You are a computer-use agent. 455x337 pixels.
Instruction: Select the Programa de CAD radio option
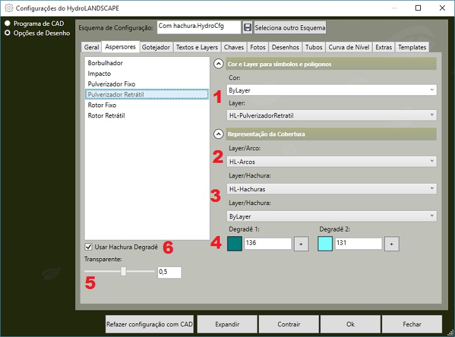[8, 23]
